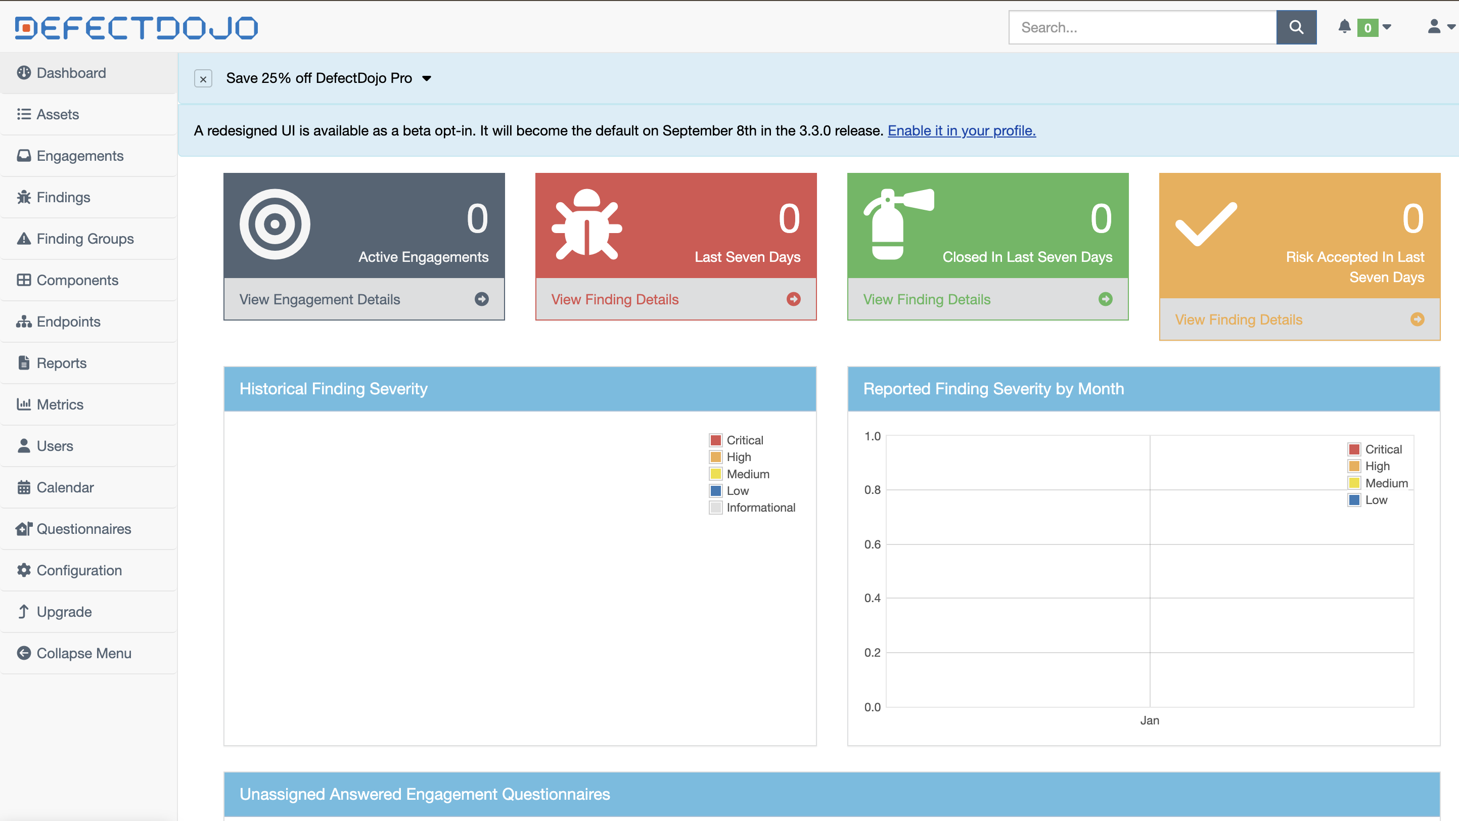Click Unassigned Answered Engagement Questionnaires heading
Viewport: 1459px width, 821px height.
coord(425,794)
